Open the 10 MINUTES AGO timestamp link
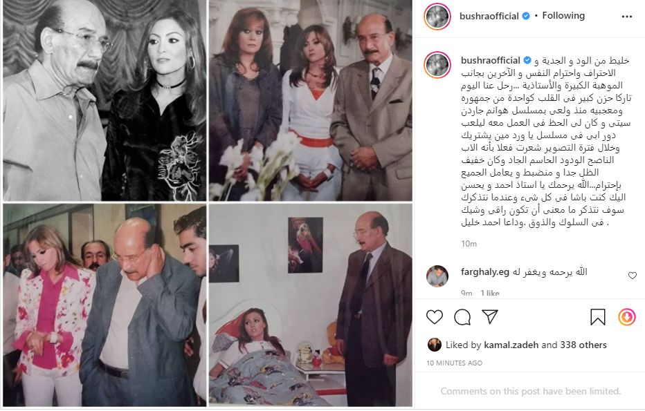Viewport: 645px width, 411px height. (x=454, y=363)
